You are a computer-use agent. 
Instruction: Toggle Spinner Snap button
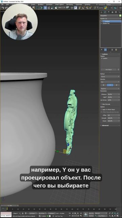pos(90,8)
